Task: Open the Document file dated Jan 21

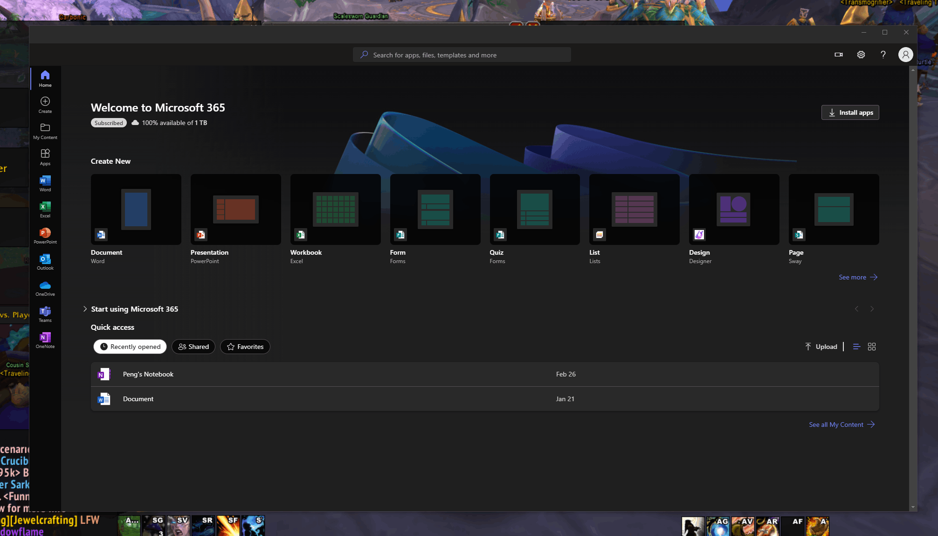Action: [485, 399]
